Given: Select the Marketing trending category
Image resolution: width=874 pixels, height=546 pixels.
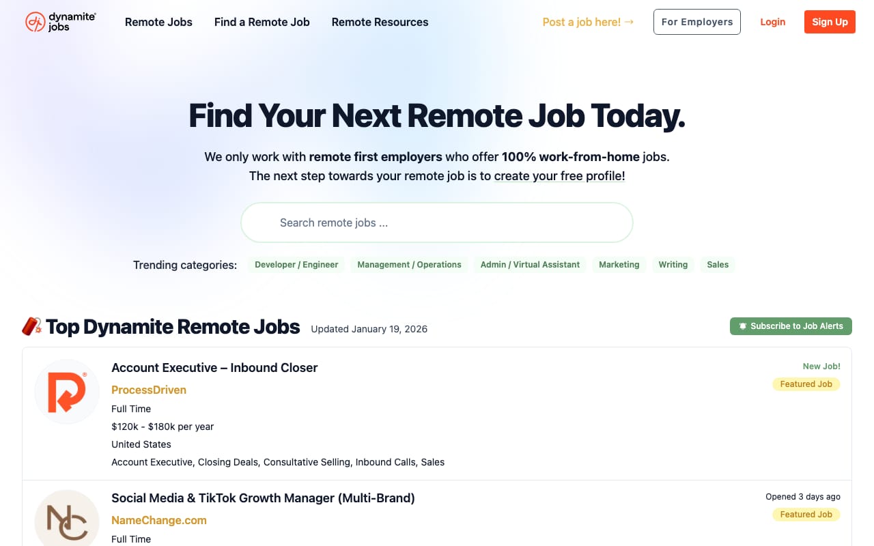Looking at the screenshot, I should 619,265.
